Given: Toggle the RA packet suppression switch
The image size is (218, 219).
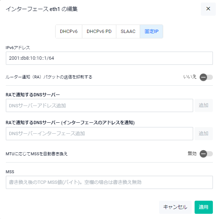Looking at the screenshot, I should (x=206, y=77).
